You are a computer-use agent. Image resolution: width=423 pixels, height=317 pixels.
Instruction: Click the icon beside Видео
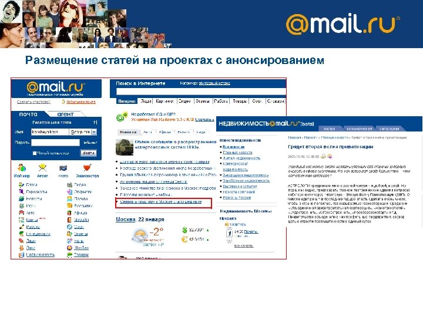69,185
